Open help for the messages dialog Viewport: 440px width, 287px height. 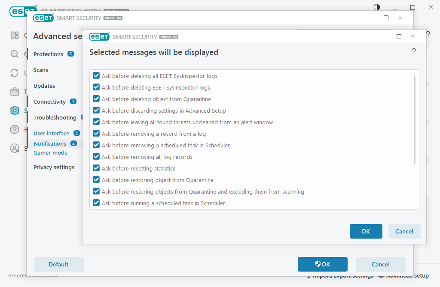click(x=414, y=52)
